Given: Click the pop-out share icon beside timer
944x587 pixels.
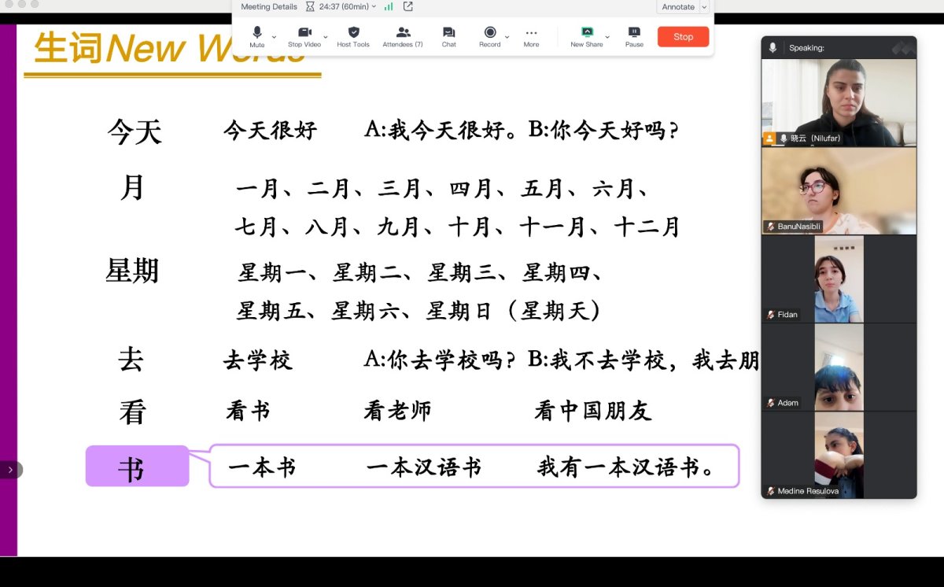Looking at the screenshot, I should [407, 6].
